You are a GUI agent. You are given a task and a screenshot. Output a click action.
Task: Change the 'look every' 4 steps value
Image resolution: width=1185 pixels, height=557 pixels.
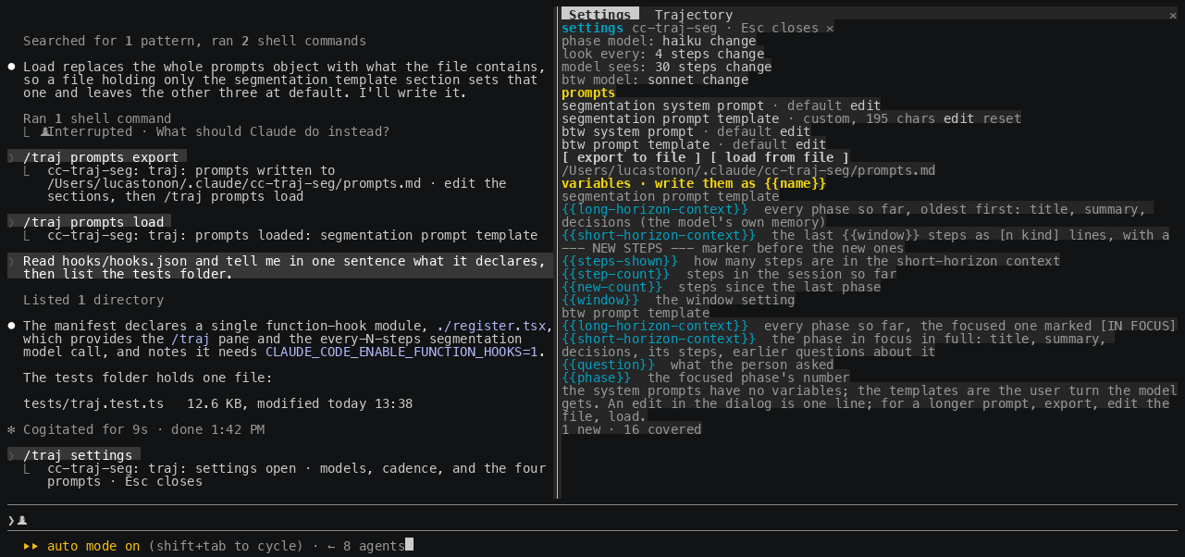tap(740, 54)
